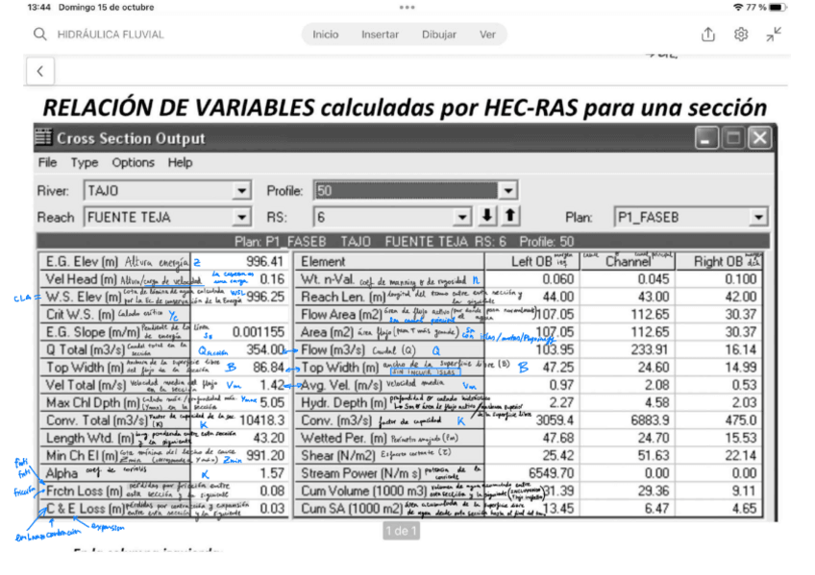Viewport: 815px width, 575px height.
Task: Go back with the chevron button
Action: click(x=40, y=71)
